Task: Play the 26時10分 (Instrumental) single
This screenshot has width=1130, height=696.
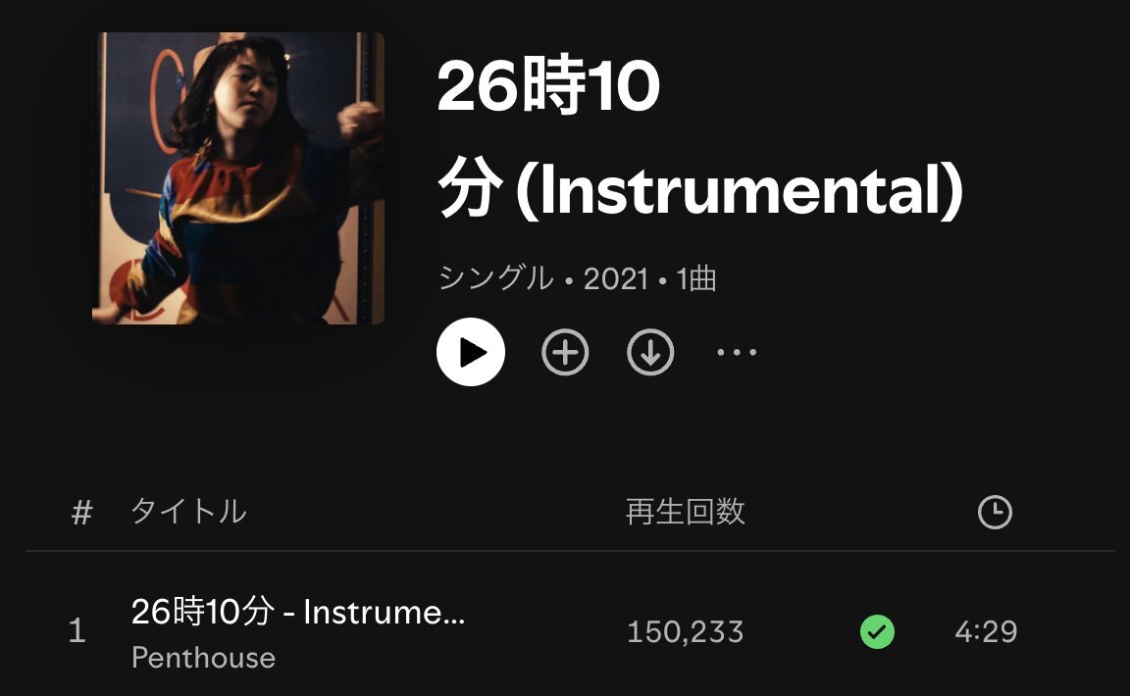Action: click(471, 352)
